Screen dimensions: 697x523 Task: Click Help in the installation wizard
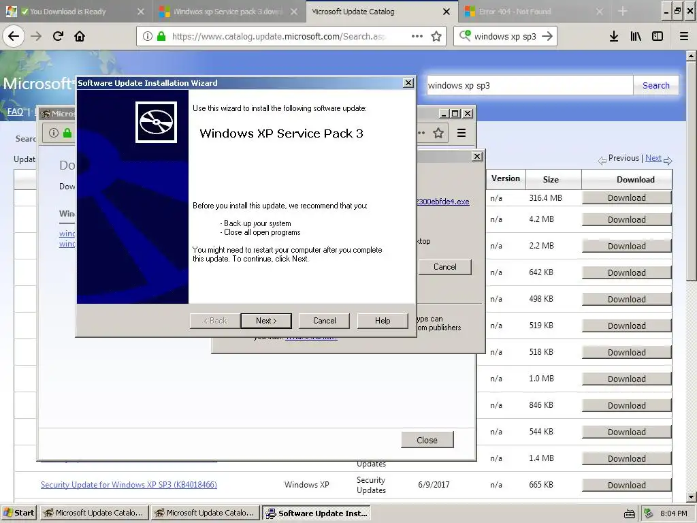click(383, 321)
